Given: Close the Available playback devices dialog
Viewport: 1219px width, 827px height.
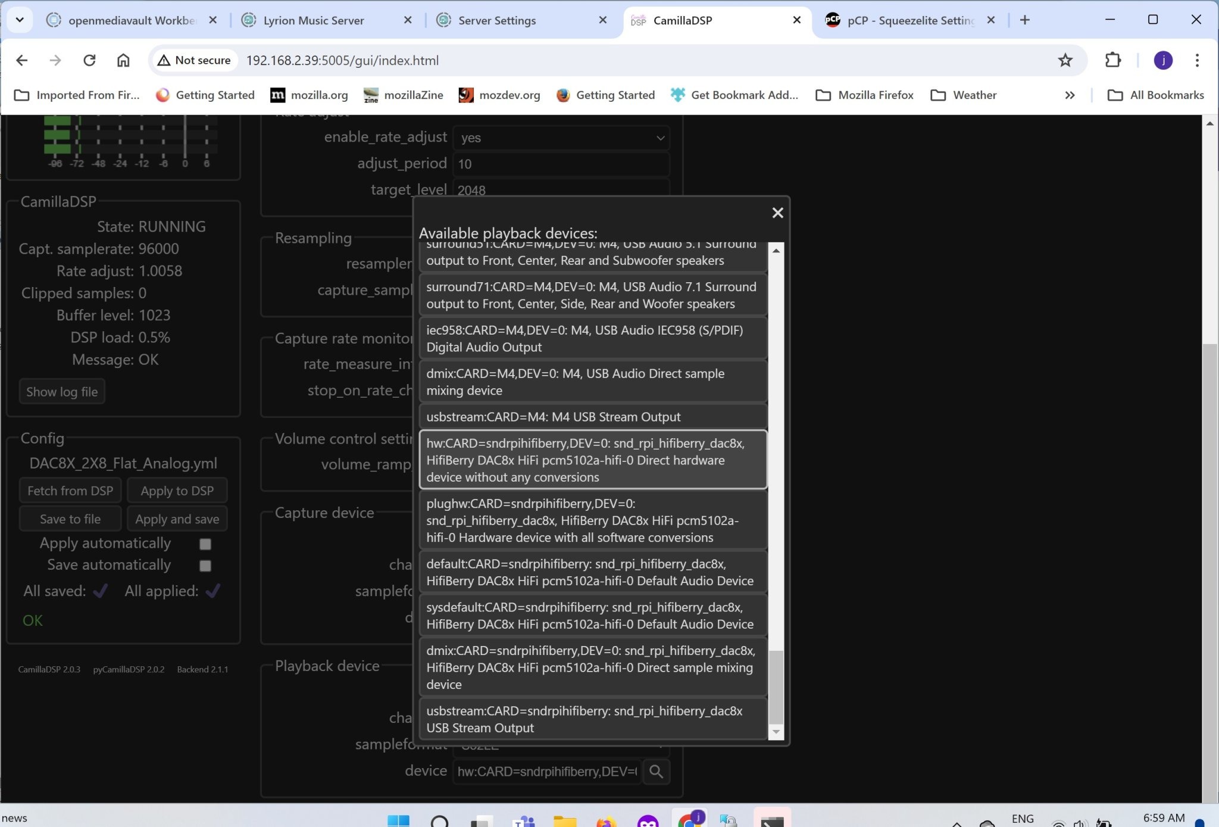Looking at the screenshot, I should [777, 213].
